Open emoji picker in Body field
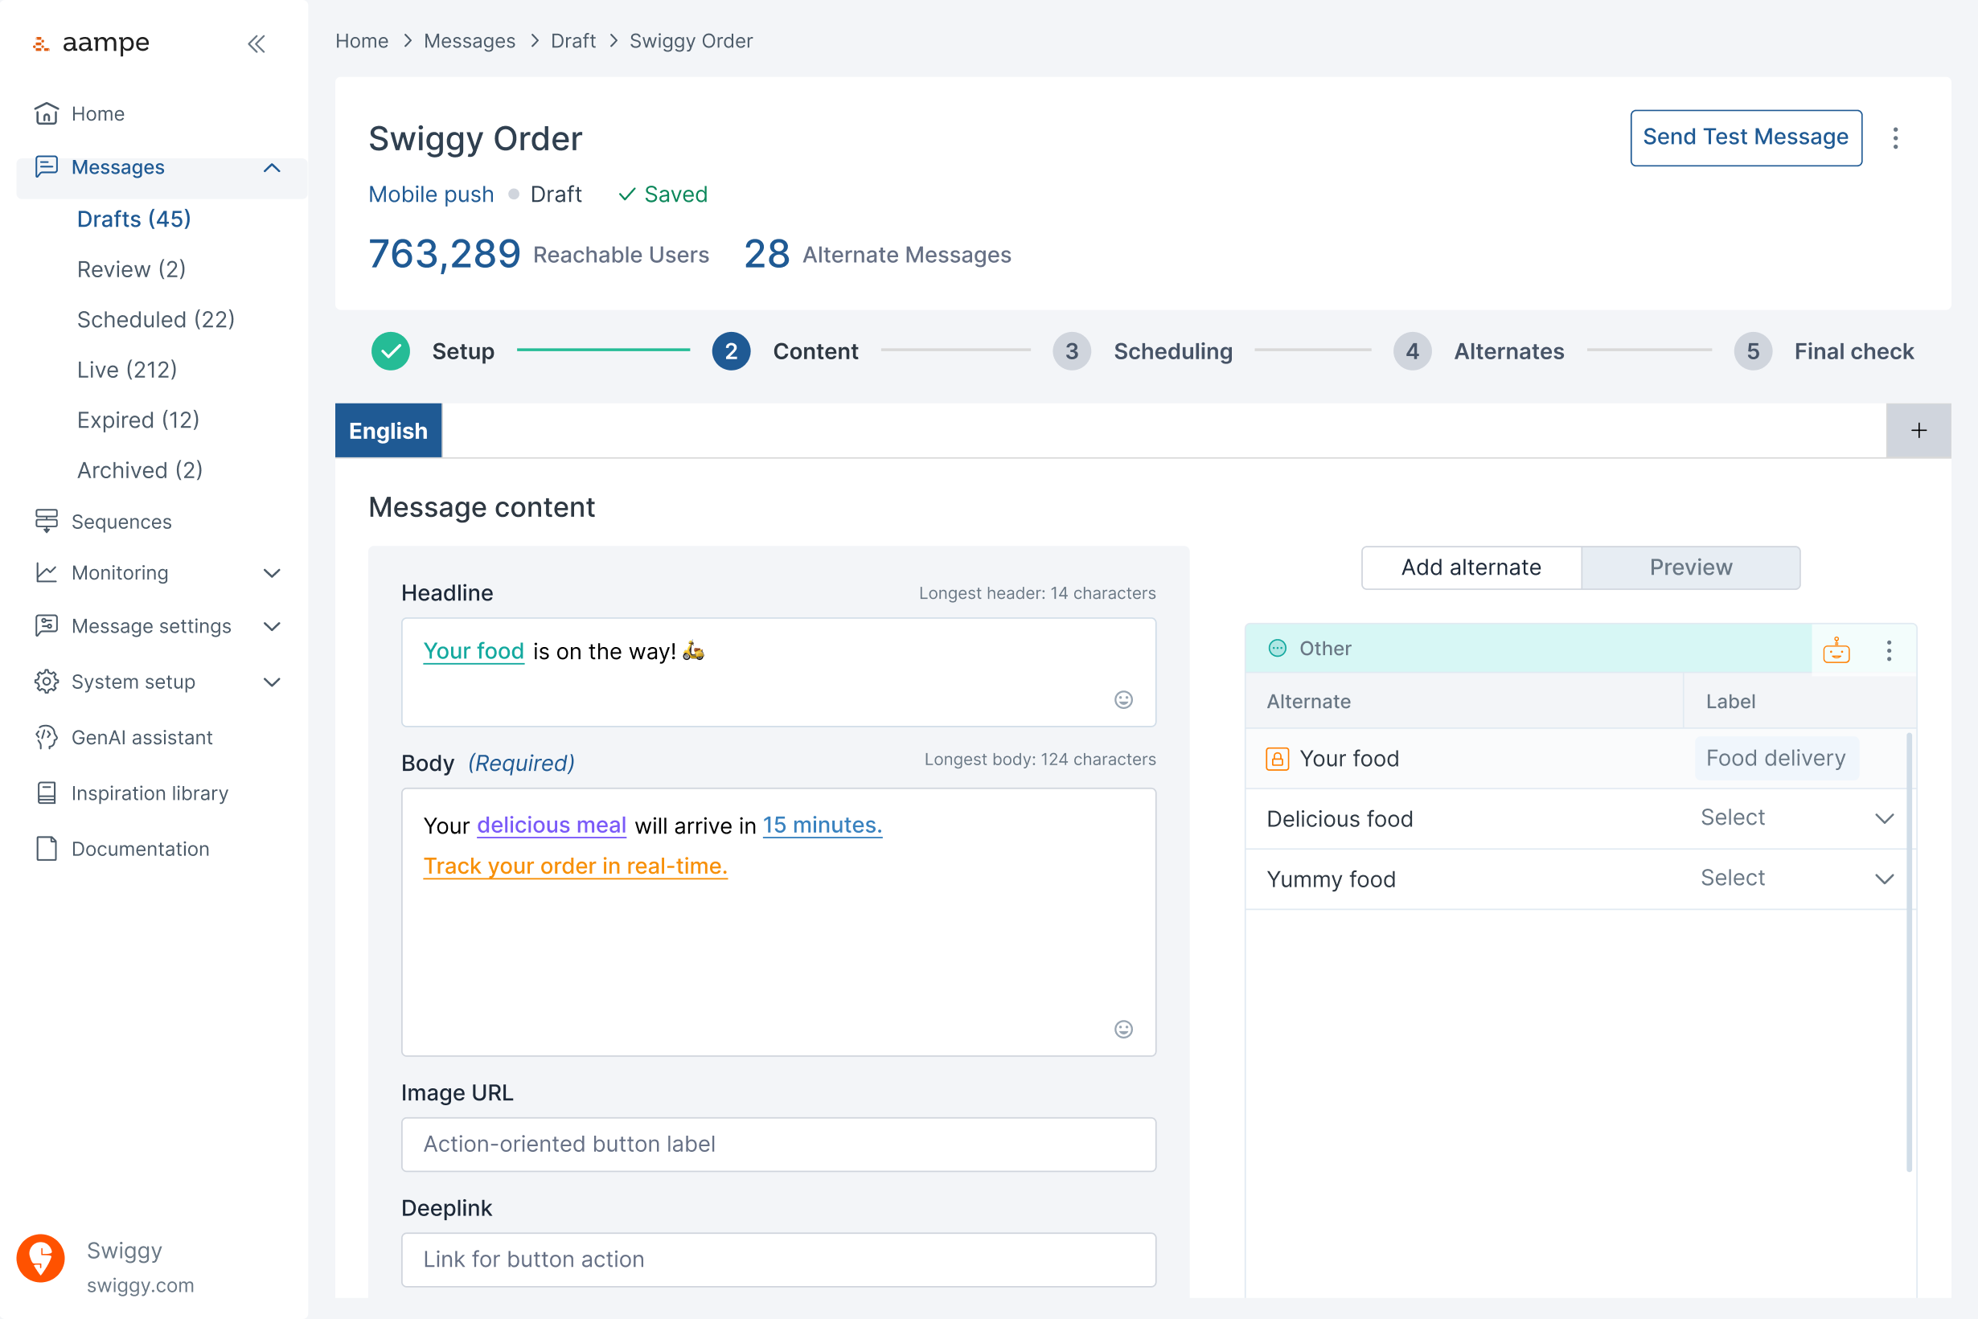The width and height of the screenshot is (1978, 1319). coord(1123,1030)
